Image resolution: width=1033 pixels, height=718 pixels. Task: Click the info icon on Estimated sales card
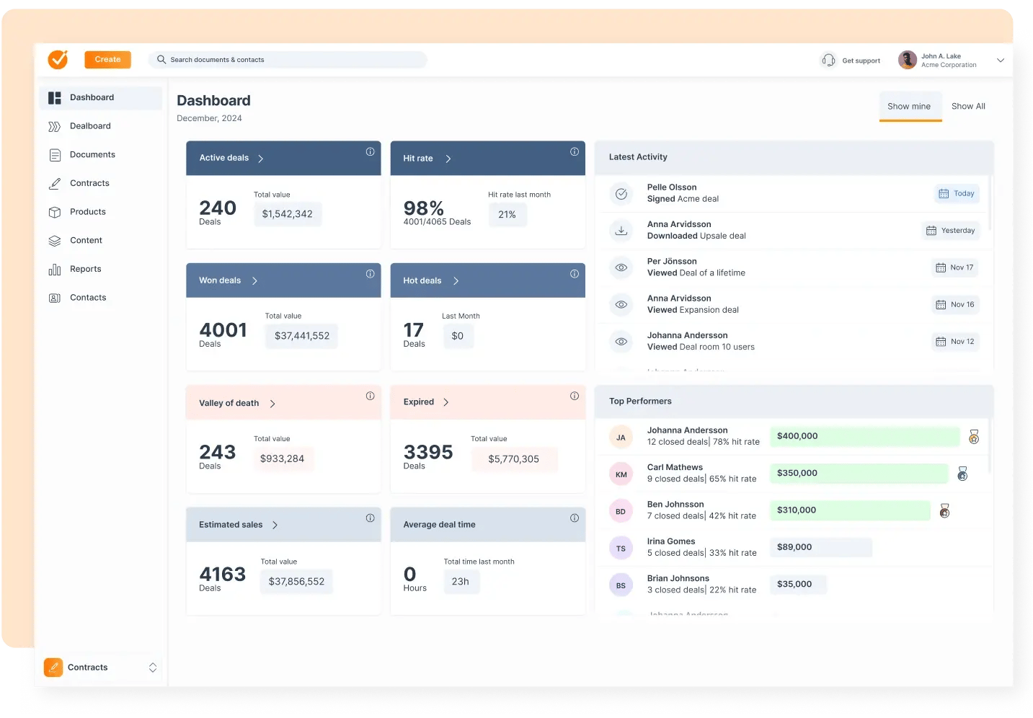coord(370,518)
